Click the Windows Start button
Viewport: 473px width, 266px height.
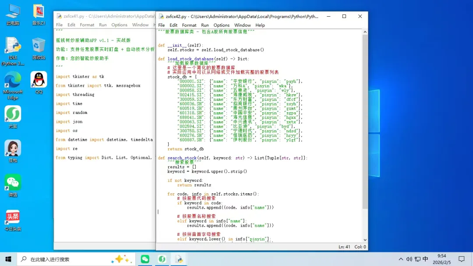click(x=8, y=259)
